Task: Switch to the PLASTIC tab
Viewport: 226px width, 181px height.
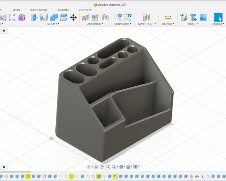Action: [63, 10]
